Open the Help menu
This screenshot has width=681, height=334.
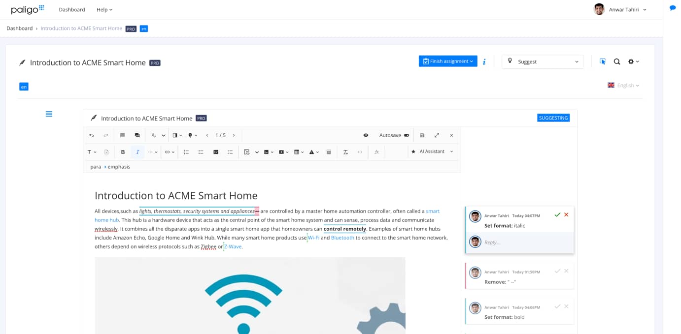pyautogui.click(x=104, y=9)
